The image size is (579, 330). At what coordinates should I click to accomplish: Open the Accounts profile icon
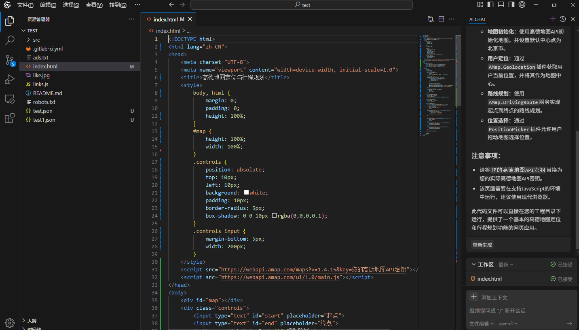click(x=522, y=5)
